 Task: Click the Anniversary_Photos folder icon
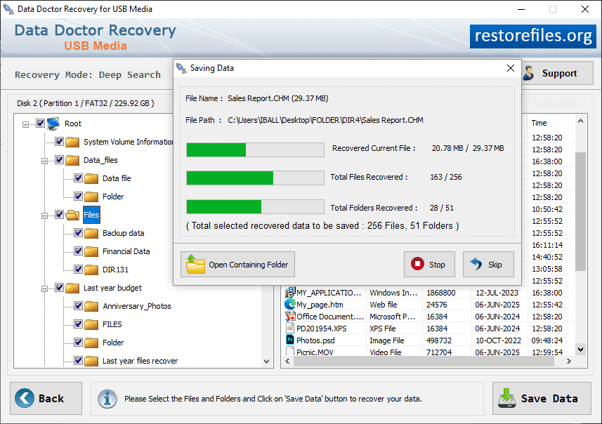[91, 306]
